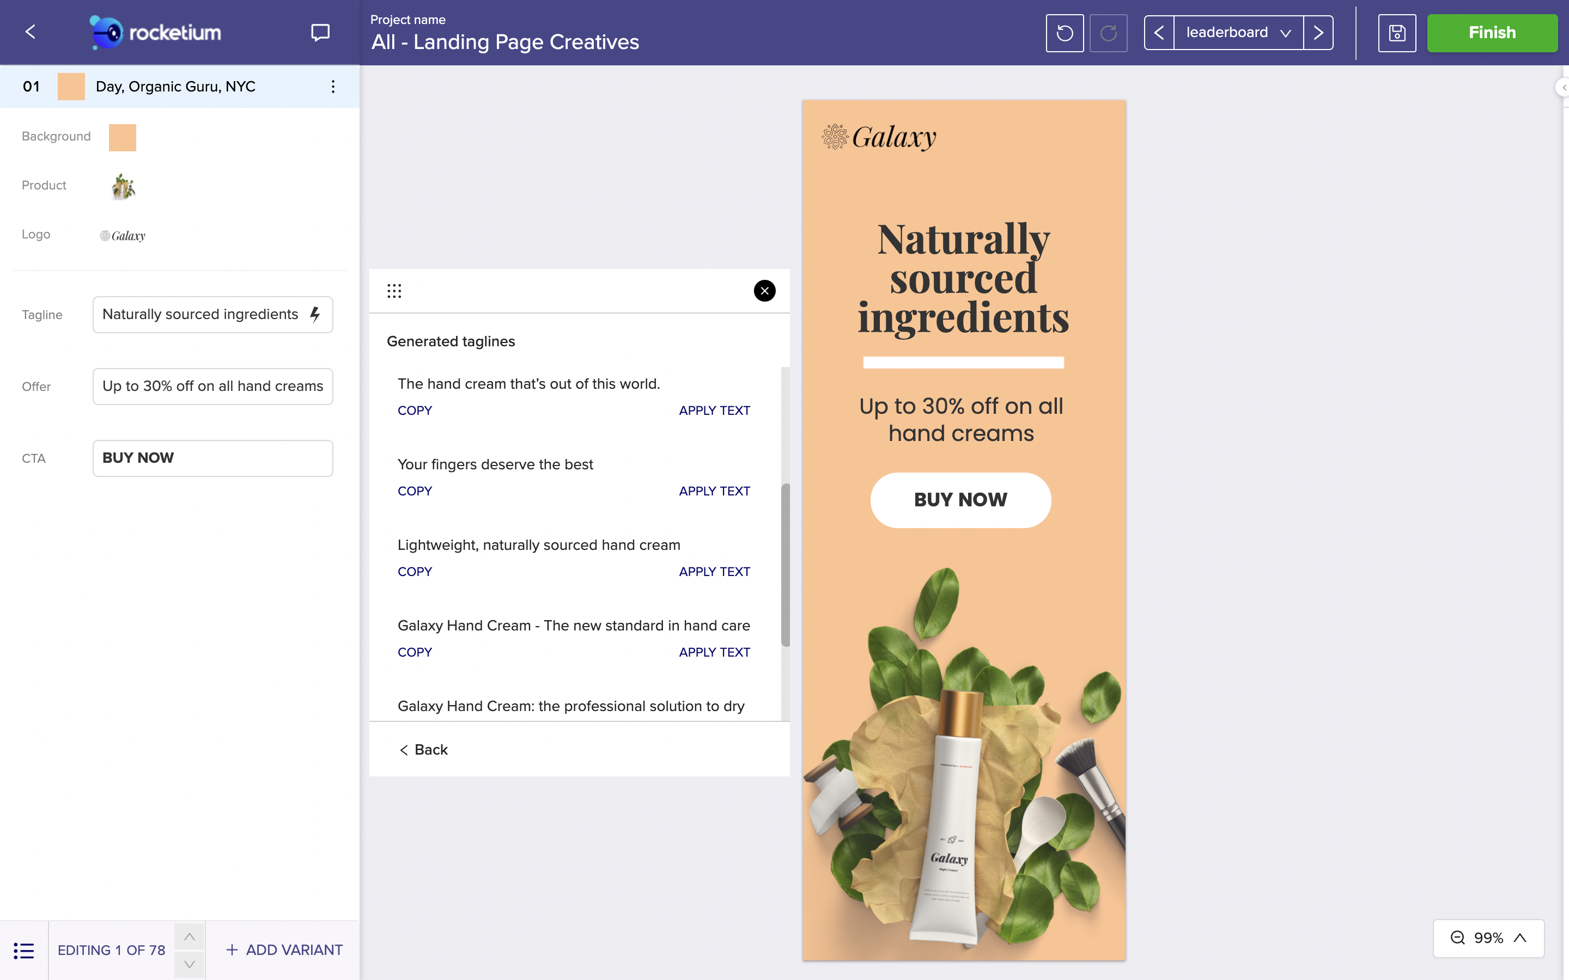The image size is (1569, 980).
Task: Expand the zoom 99% menu chevron
Action: point(1520,938)
